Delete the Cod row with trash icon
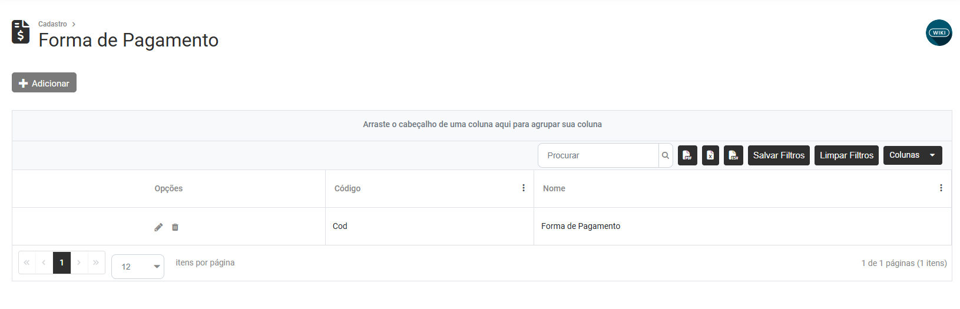This screenshot has height=309, width=960. (175, 227)
